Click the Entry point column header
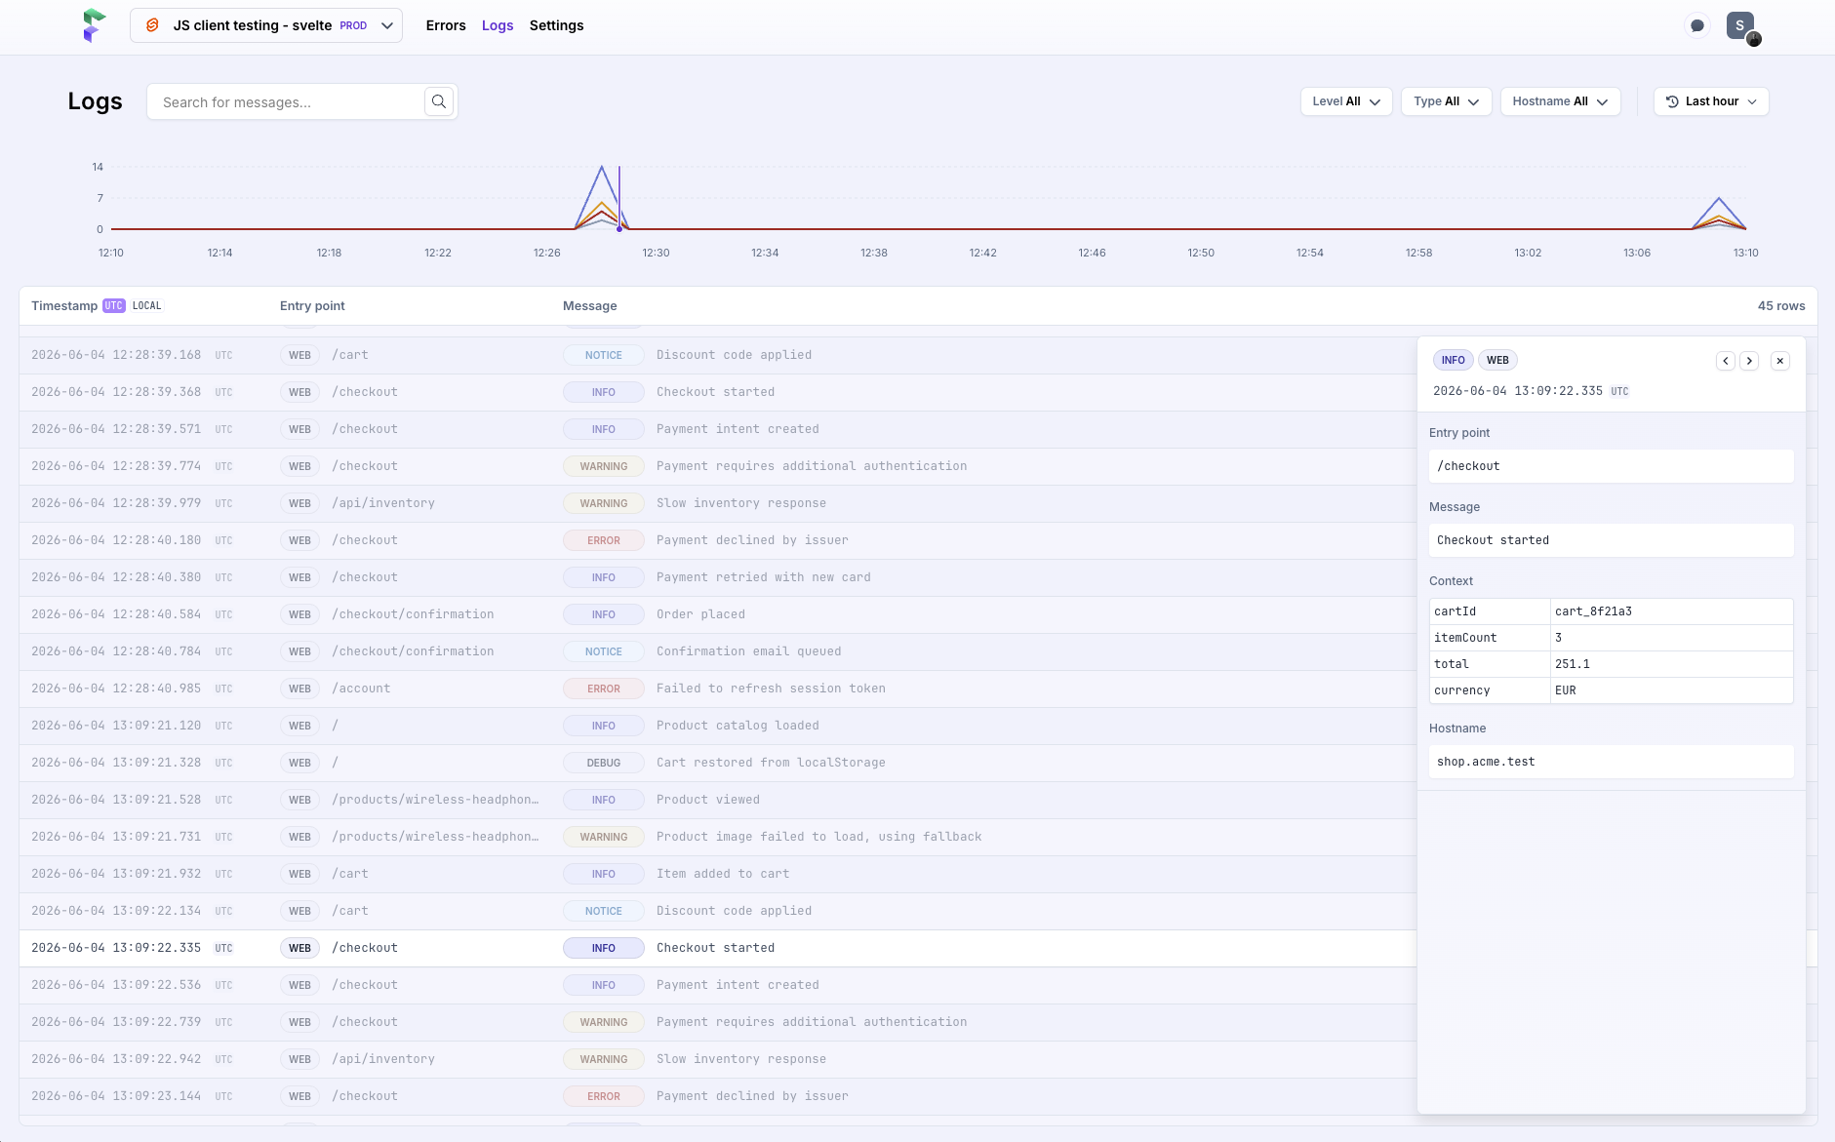Image resolution: width=1835 pixels, height=1142 pixels. pyautogui.click(x=312, y=305)
